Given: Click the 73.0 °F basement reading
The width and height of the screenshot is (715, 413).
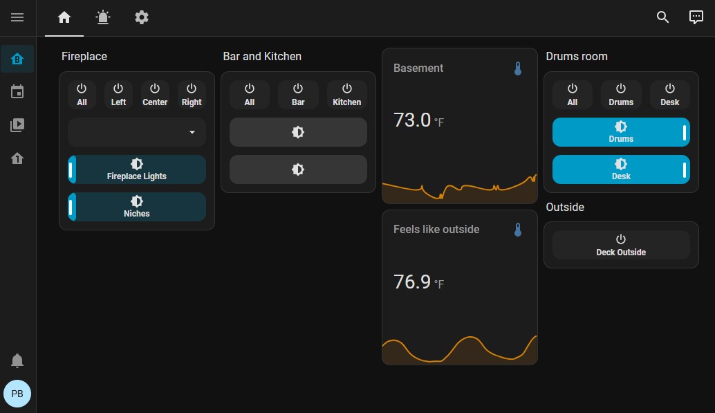Looking at the screenshot, I should tap(418, 120).
